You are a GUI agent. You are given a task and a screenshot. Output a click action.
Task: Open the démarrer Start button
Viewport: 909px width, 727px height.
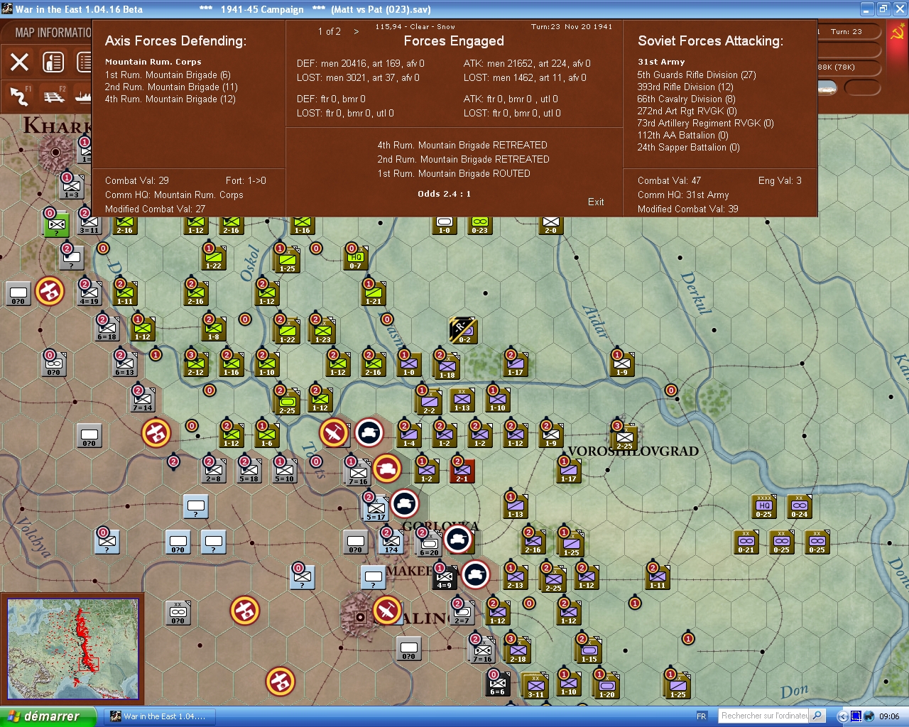48,716
